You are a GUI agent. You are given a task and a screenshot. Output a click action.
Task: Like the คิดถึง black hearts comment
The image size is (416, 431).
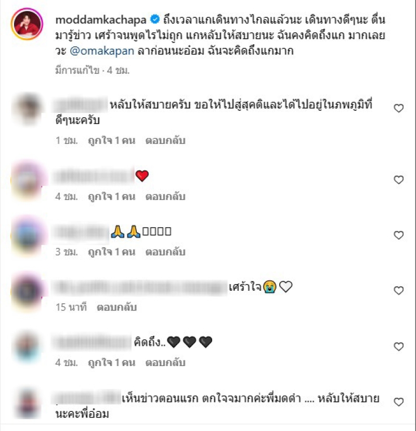(x=398, y=346)
